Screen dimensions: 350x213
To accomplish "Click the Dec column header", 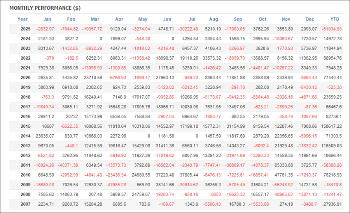I will pyautogui.click(x=310, y=19).
